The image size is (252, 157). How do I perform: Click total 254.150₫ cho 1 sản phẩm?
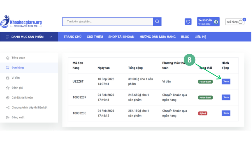139,113
